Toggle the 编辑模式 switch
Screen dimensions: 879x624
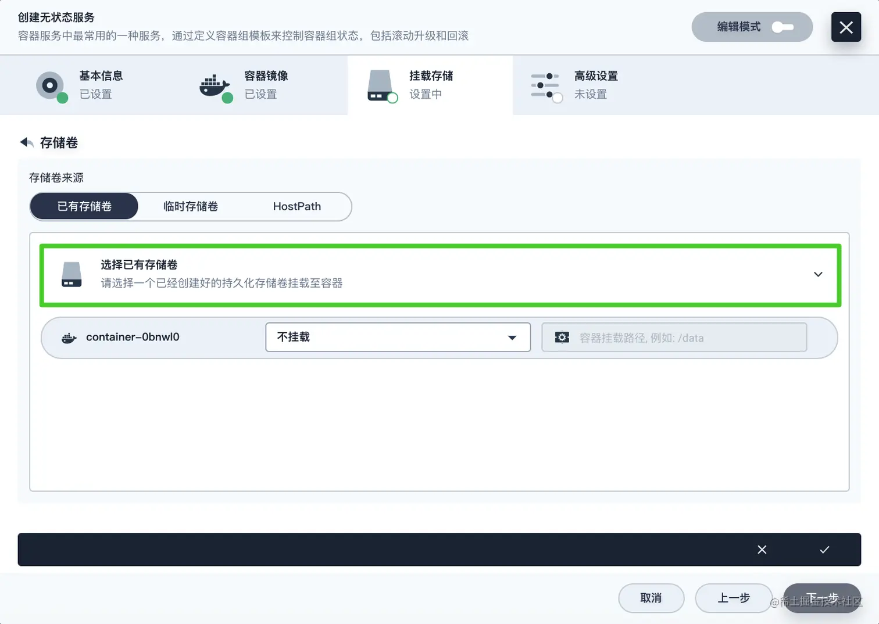[782, 27]
